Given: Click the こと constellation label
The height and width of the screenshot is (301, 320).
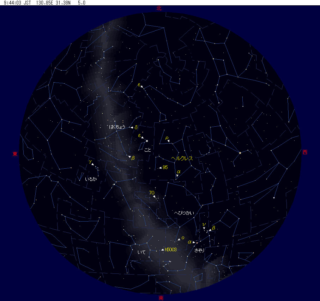Looking at the screenshot, I should coord(147,150).
